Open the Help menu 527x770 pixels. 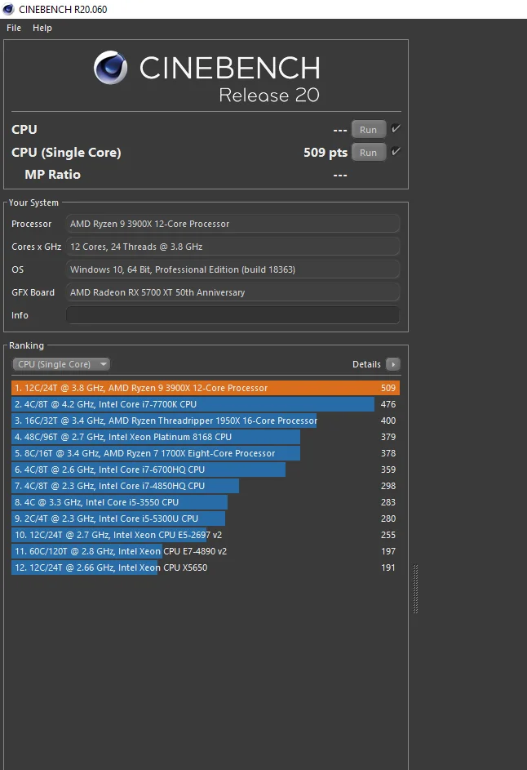click(x=42, y=28)
